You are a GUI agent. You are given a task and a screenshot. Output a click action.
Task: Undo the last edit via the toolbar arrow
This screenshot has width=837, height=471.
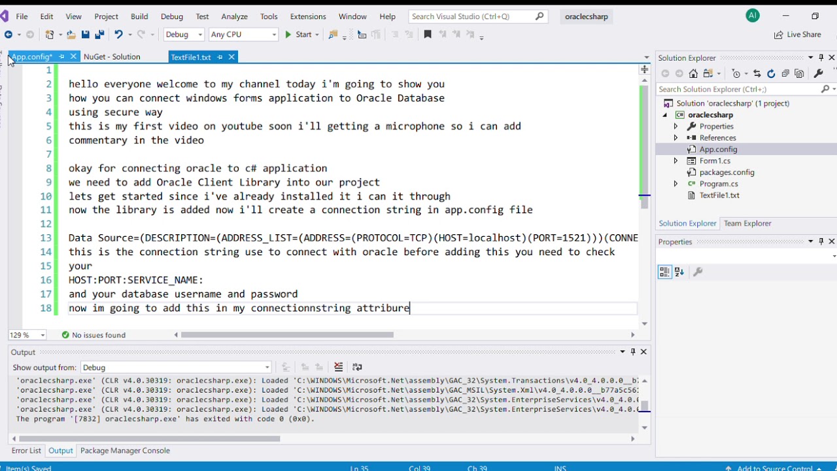pos(118,35)
